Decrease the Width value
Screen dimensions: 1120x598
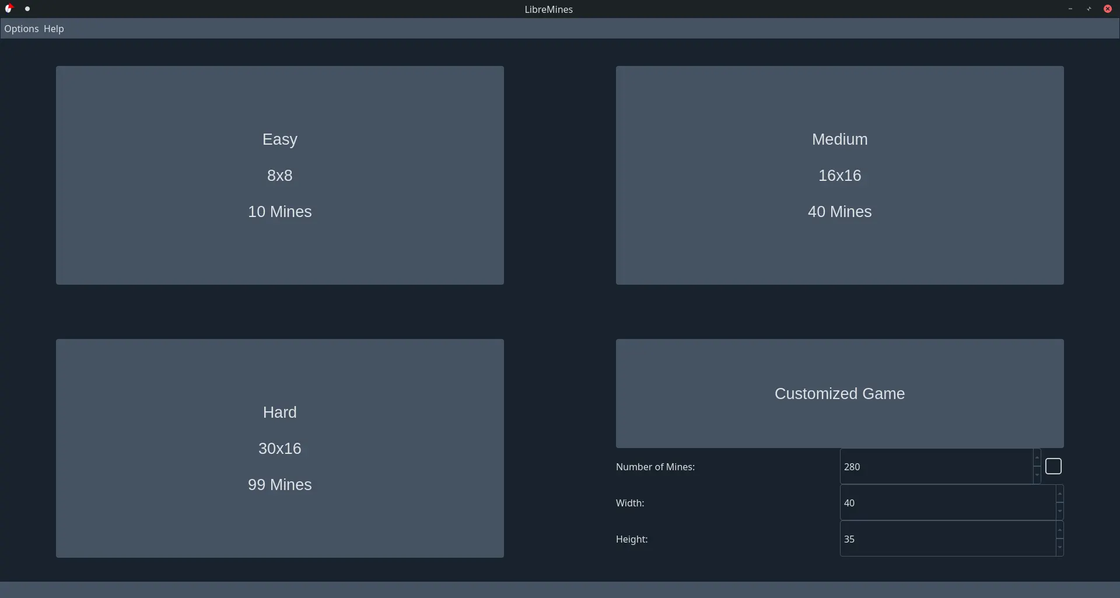click(1060, 511)
